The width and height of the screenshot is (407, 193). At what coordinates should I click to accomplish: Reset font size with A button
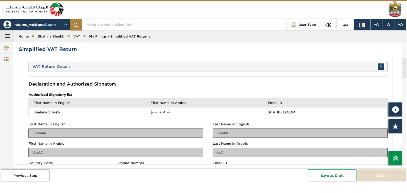click(x=388, y=25)
